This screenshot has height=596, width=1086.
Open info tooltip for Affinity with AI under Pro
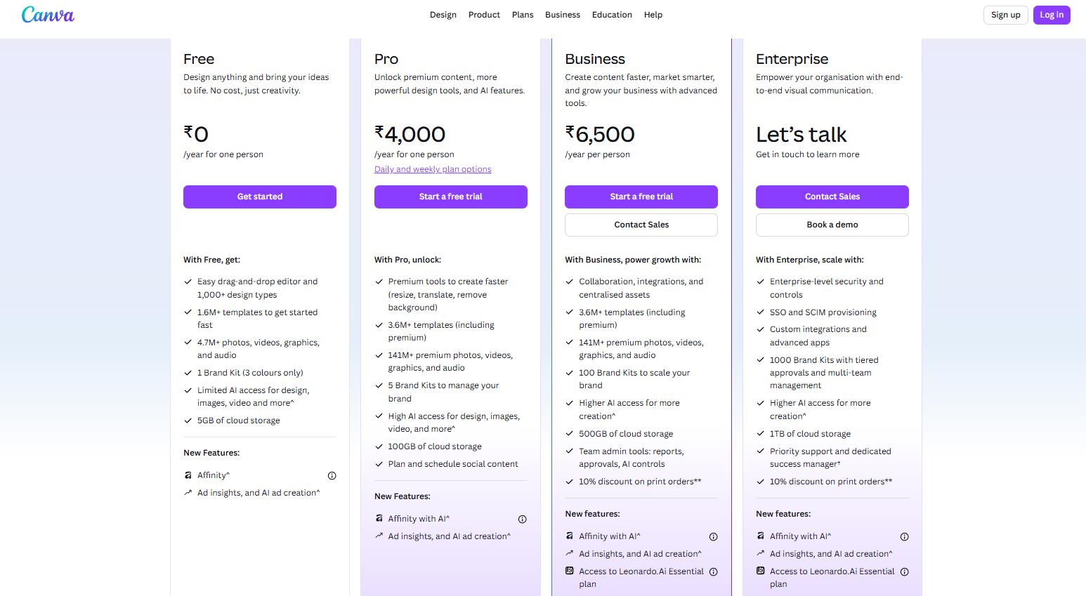[522, 519]
